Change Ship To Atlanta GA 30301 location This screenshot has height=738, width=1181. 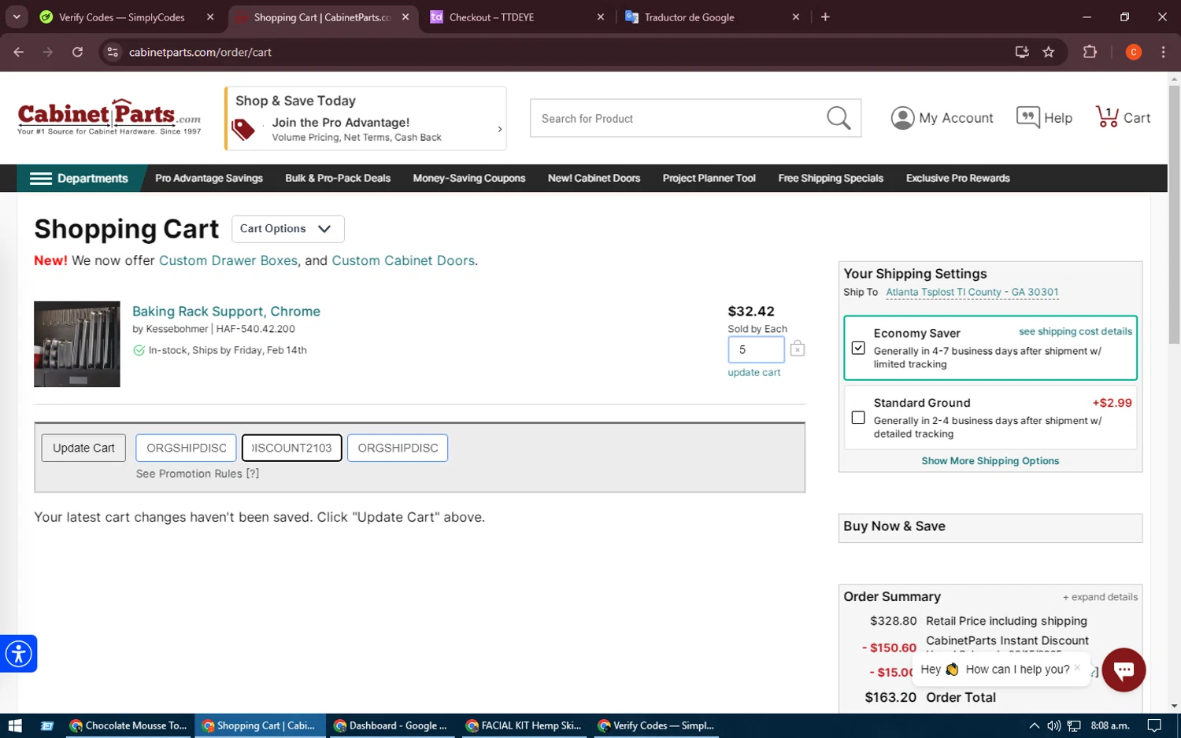tap(972, 292)
